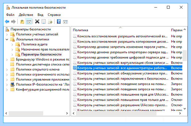Click the Up one level folder icon
Viewport: 191px width, 126px height.
point(22,22)
